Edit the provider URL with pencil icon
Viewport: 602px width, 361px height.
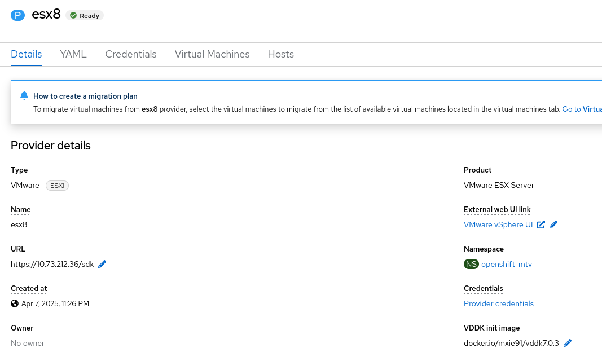coord(102,264)
